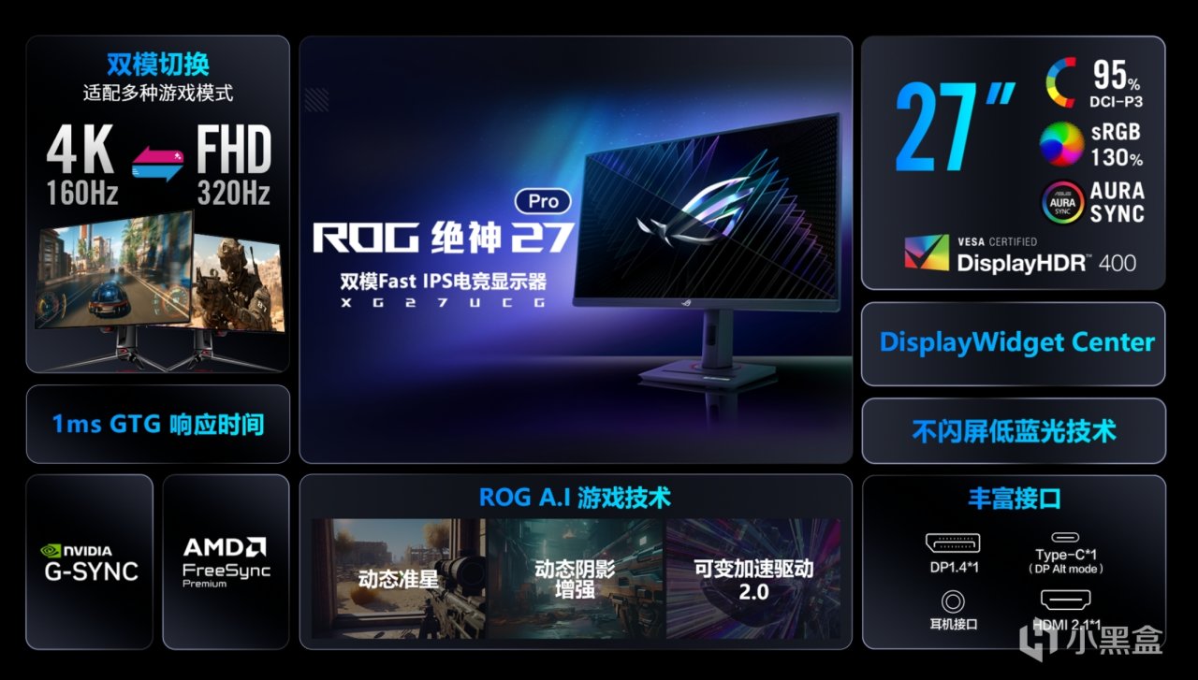This screenshot has height=680, width=1198.
Task: Select the headphone jack icon
Action: tap(954, 600)
